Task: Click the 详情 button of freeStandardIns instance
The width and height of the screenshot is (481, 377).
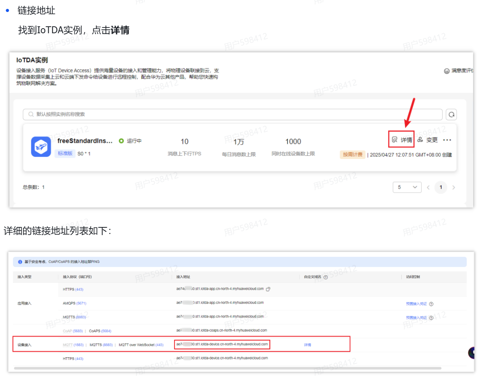Action: [x=402, y=140]
